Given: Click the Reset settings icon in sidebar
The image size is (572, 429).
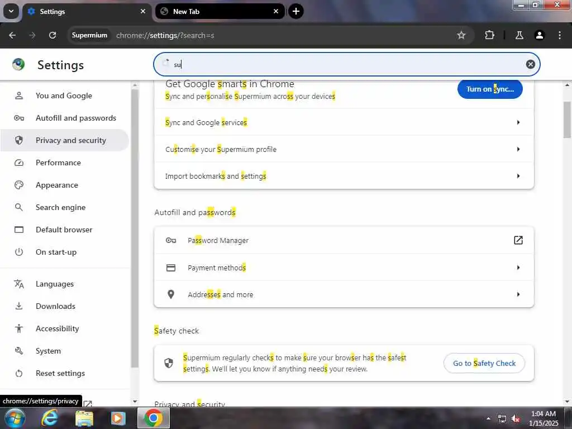Looking at the screenshot, I should (x=19, y=373).
